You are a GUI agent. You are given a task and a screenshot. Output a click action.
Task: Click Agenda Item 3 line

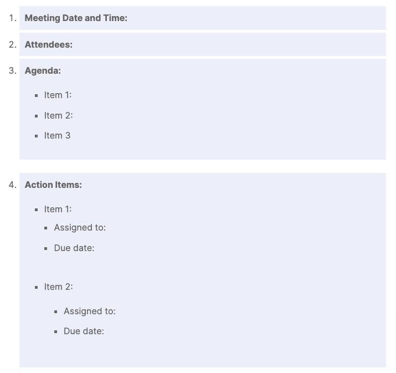pyautogui.click(x=58, y=135)
